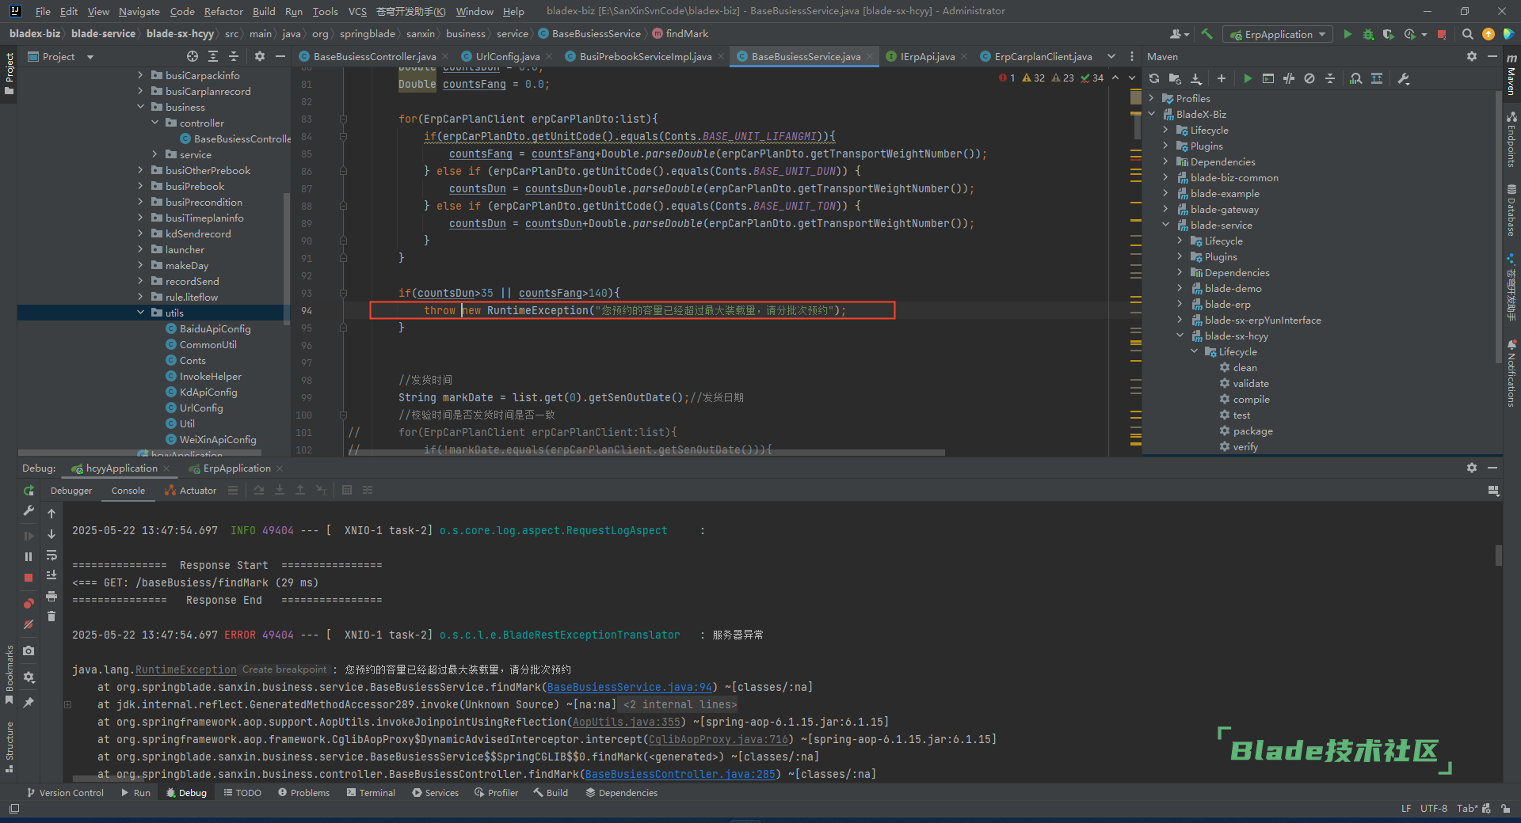Click console vertical scrollbar thumb
This screenshot has height=823, width=1521.
1498,555
